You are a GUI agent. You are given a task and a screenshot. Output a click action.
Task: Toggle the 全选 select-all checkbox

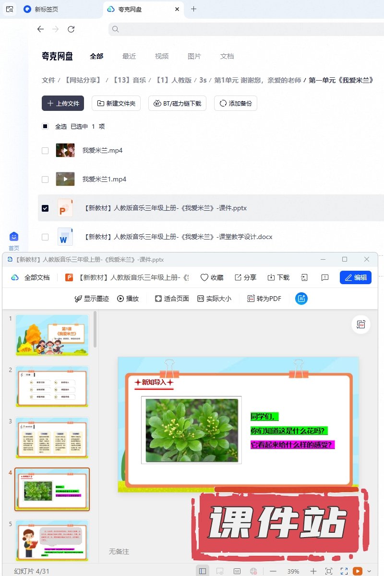pos(45,127)
